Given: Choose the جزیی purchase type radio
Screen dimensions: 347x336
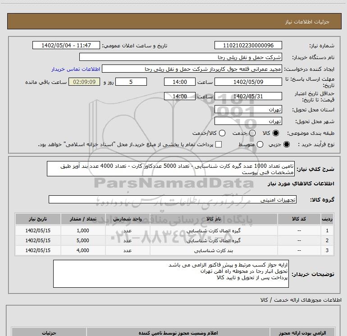Looking at the screenshot, I should point(287,145).
